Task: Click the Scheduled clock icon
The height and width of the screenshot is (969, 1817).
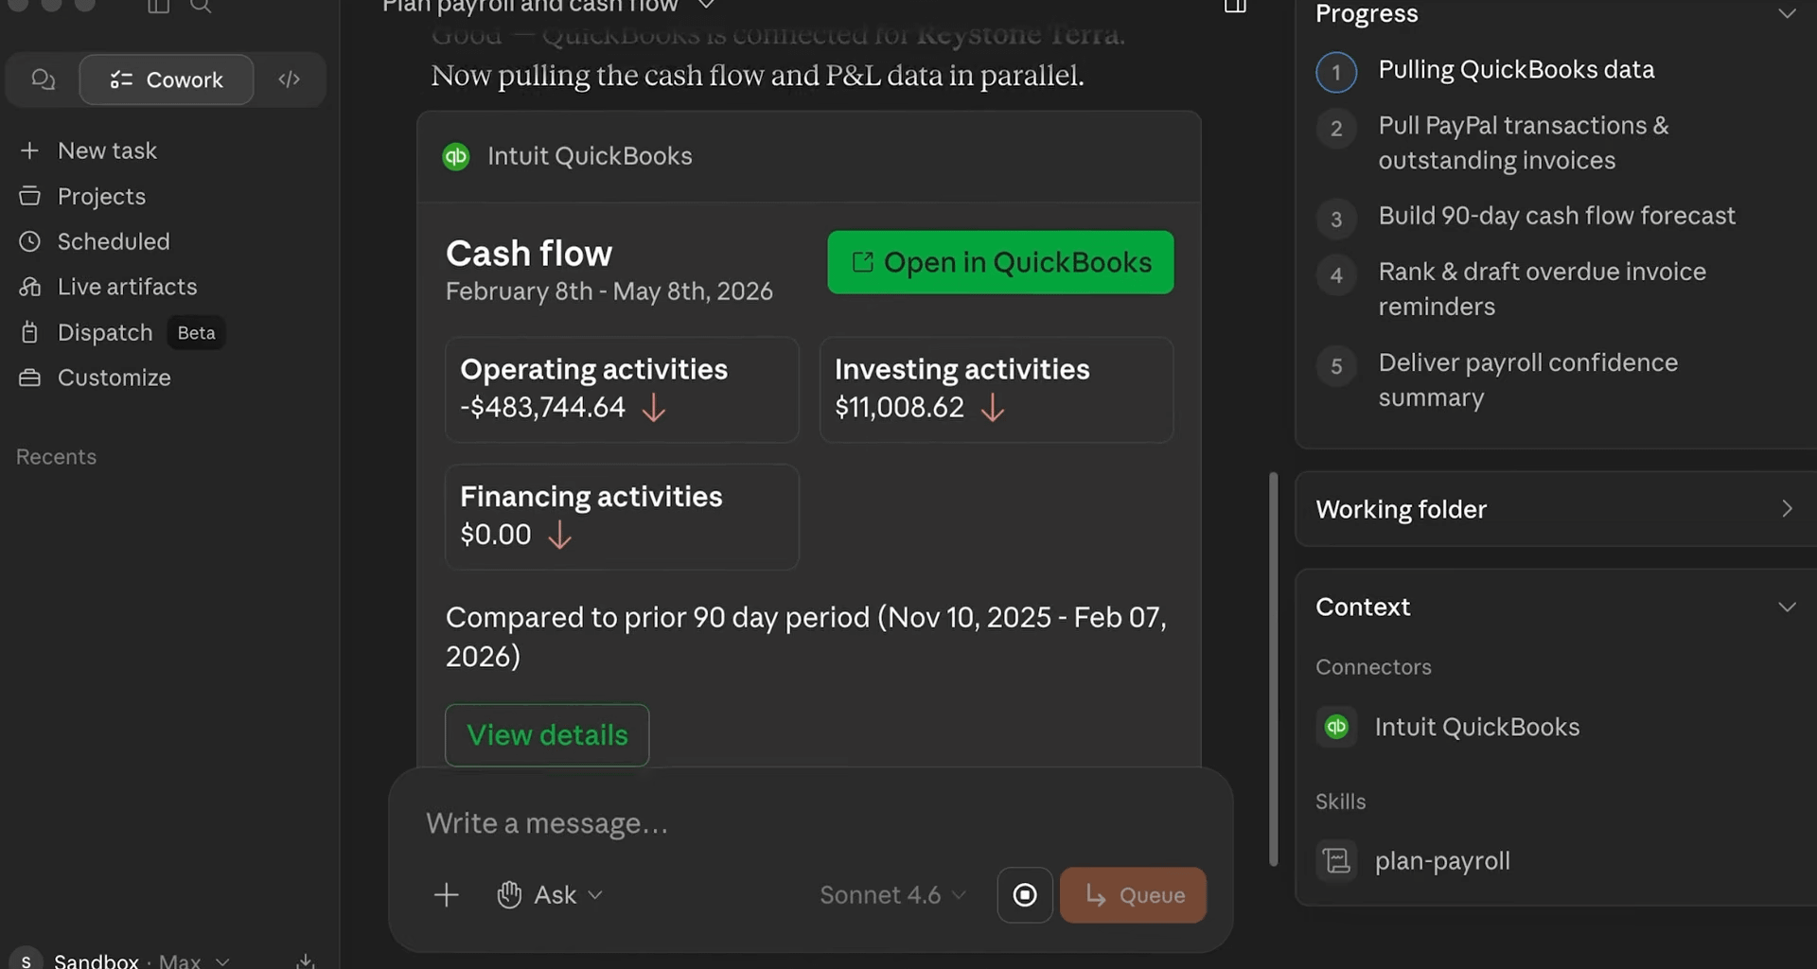Action: coord(29,241)
